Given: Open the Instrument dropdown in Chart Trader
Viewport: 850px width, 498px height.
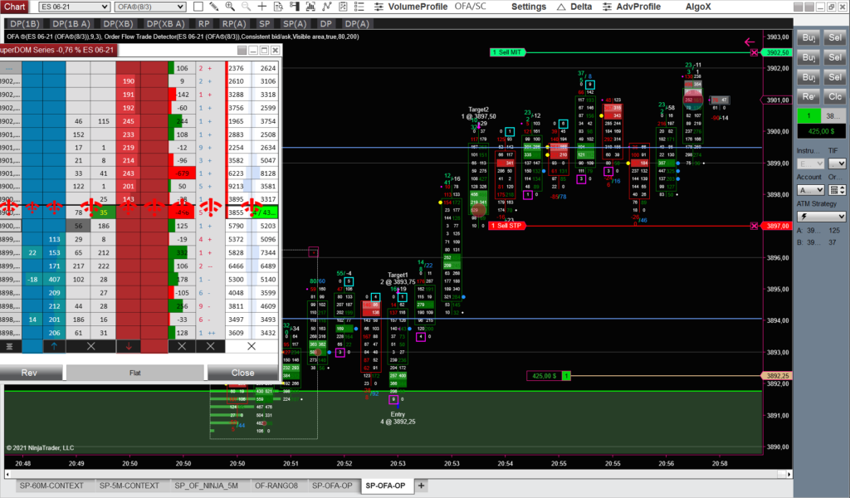Looking at the screenshot, I should click(x=810, y=164).
